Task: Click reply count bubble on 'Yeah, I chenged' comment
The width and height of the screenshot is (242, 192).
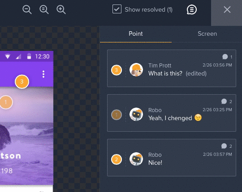Action: (226, 101)
